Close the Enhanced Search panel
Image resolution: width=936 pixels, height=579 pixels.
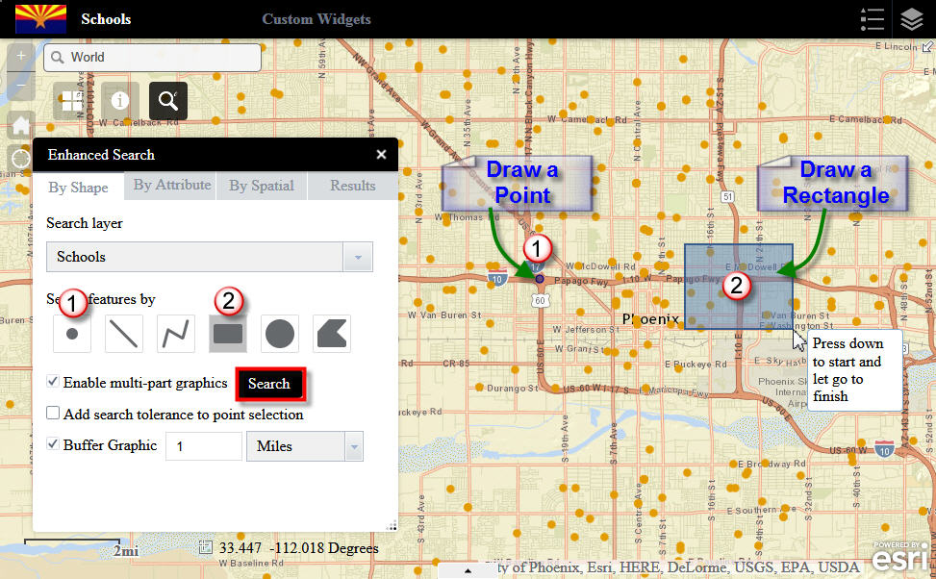(x=382, y=155)
